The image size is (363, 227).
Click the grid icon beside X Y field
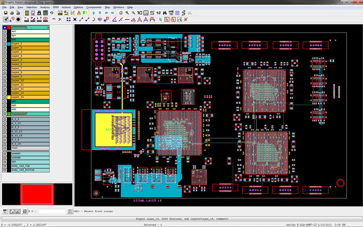(25, 211)
